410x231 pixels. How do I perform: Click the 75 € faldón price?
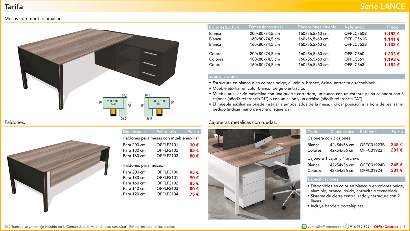194,194
